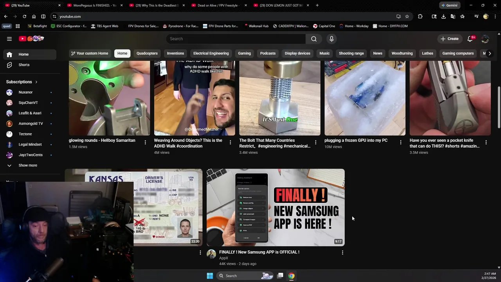Open options for frozen GPU short
501x282 pixels.
pyautogui.click(x=400, y=143)
